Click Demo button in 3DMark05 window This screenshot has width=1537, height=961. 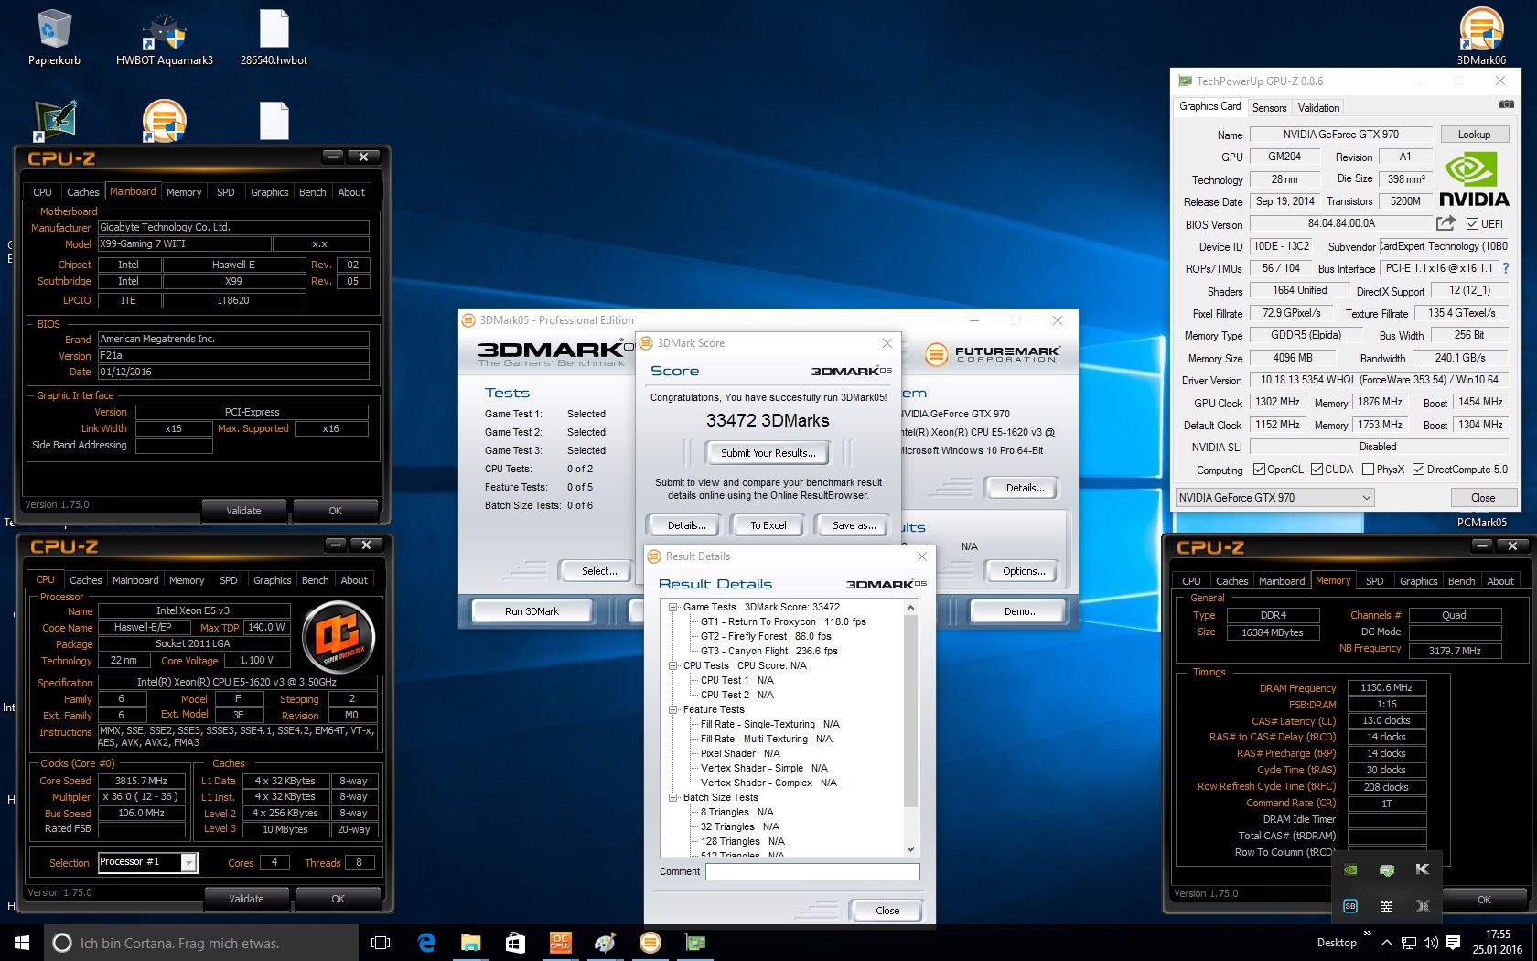click(1020, 611)
